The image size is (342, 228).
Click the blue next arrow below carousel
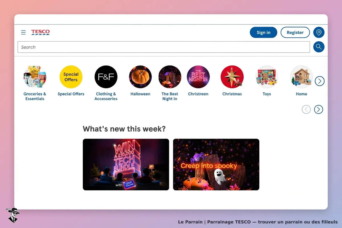pos(319,109)
